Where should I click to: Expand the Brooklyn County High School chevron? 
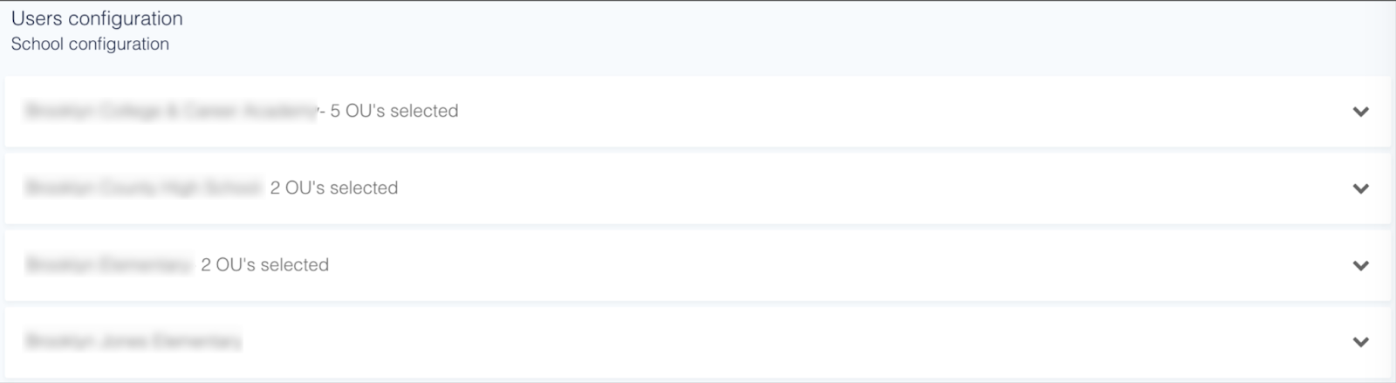pos(1360,188)
